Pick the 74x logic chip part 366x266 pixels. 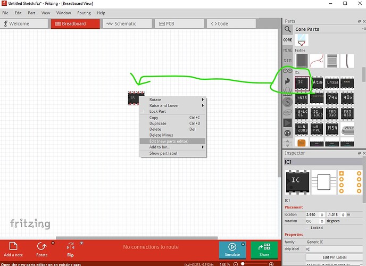(332, 98)
